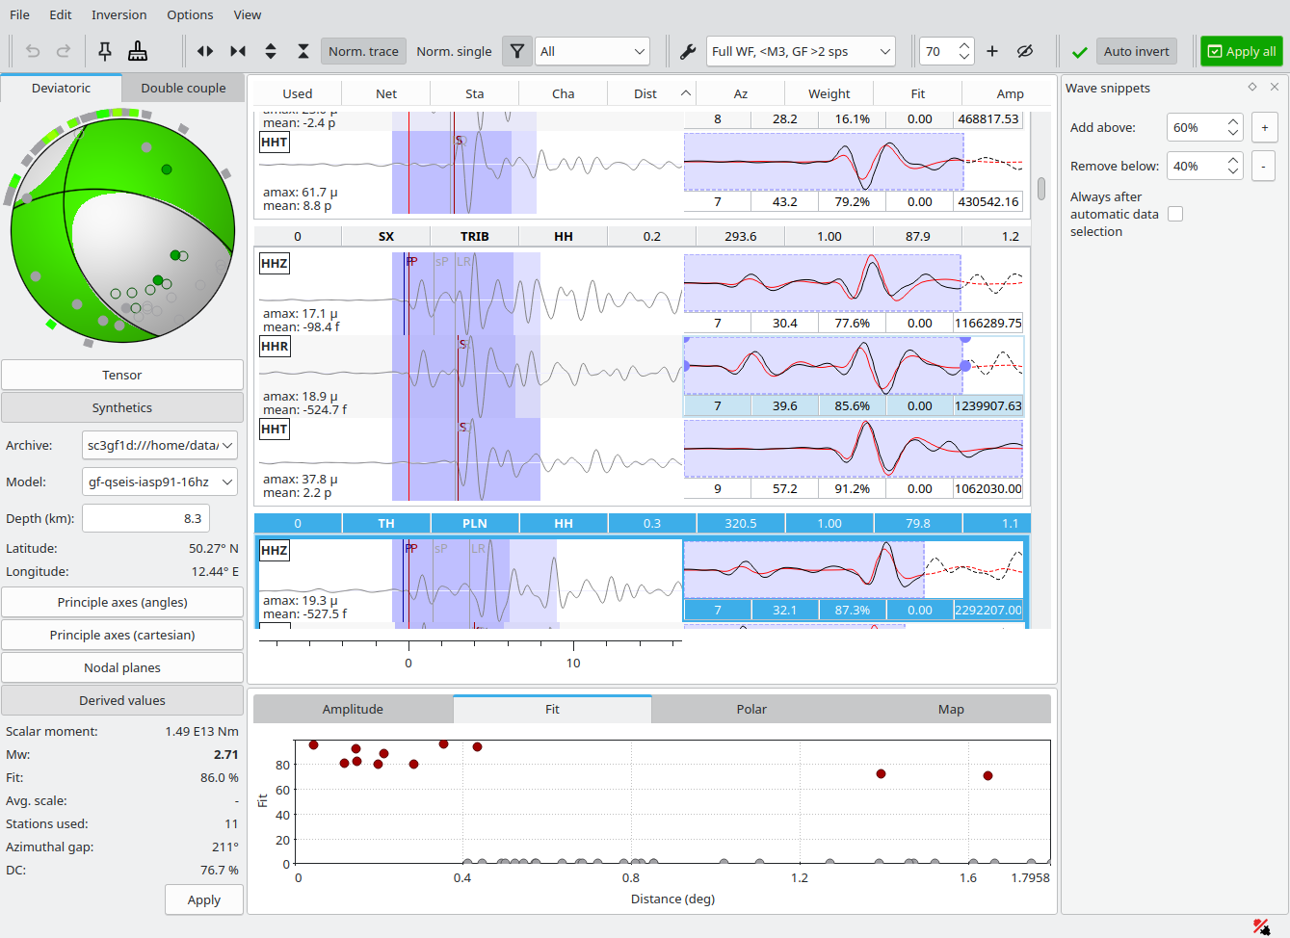1290x938 pixels.
Task: Click the Auto invert button
Action: point(1136,51)
